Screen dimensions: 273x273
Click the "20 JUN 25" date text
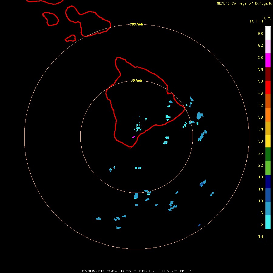pos(165,271)
